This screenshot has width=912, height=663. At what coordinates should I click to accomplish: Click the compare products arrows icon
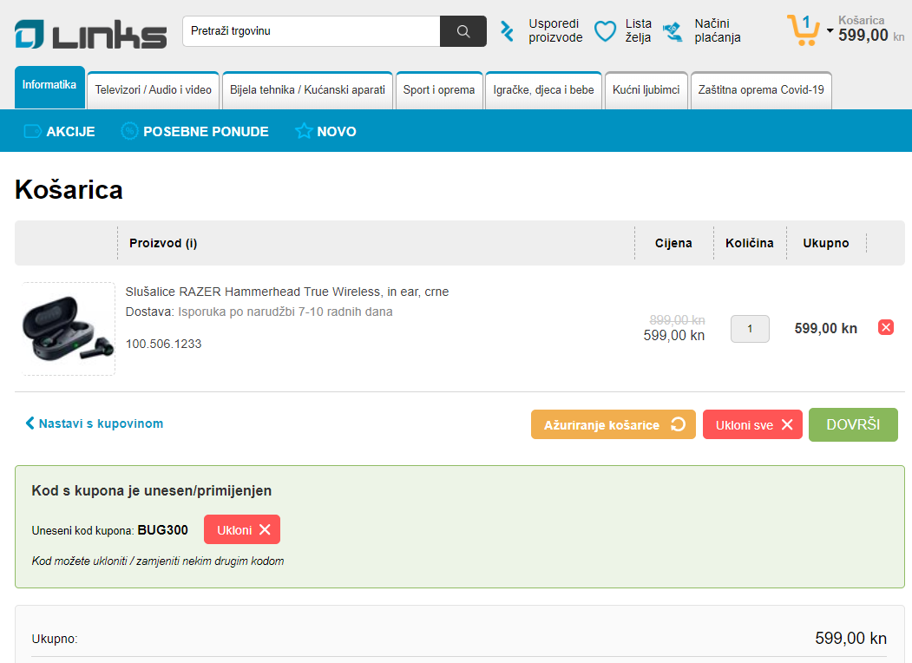[x=507, y=31]
